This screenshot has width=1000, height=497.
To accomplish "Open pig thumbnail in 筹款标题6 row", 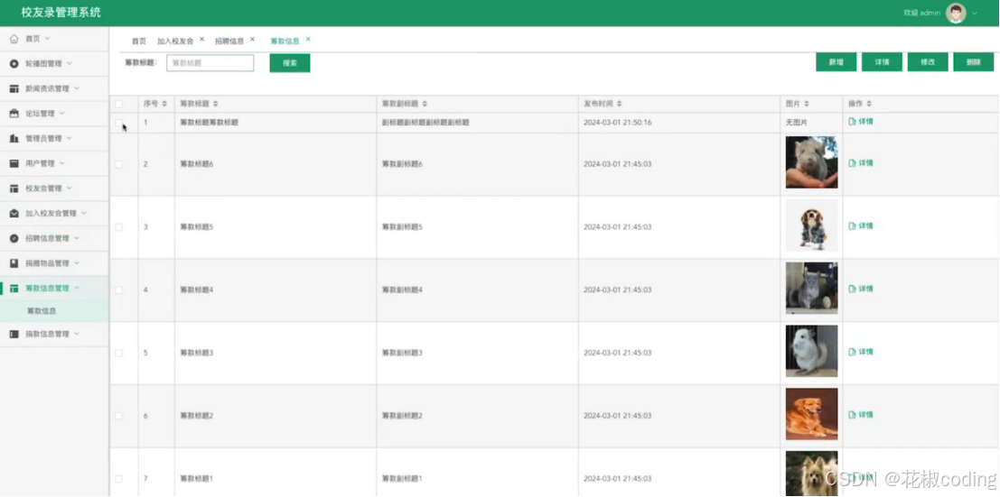I will click(811, 162).
